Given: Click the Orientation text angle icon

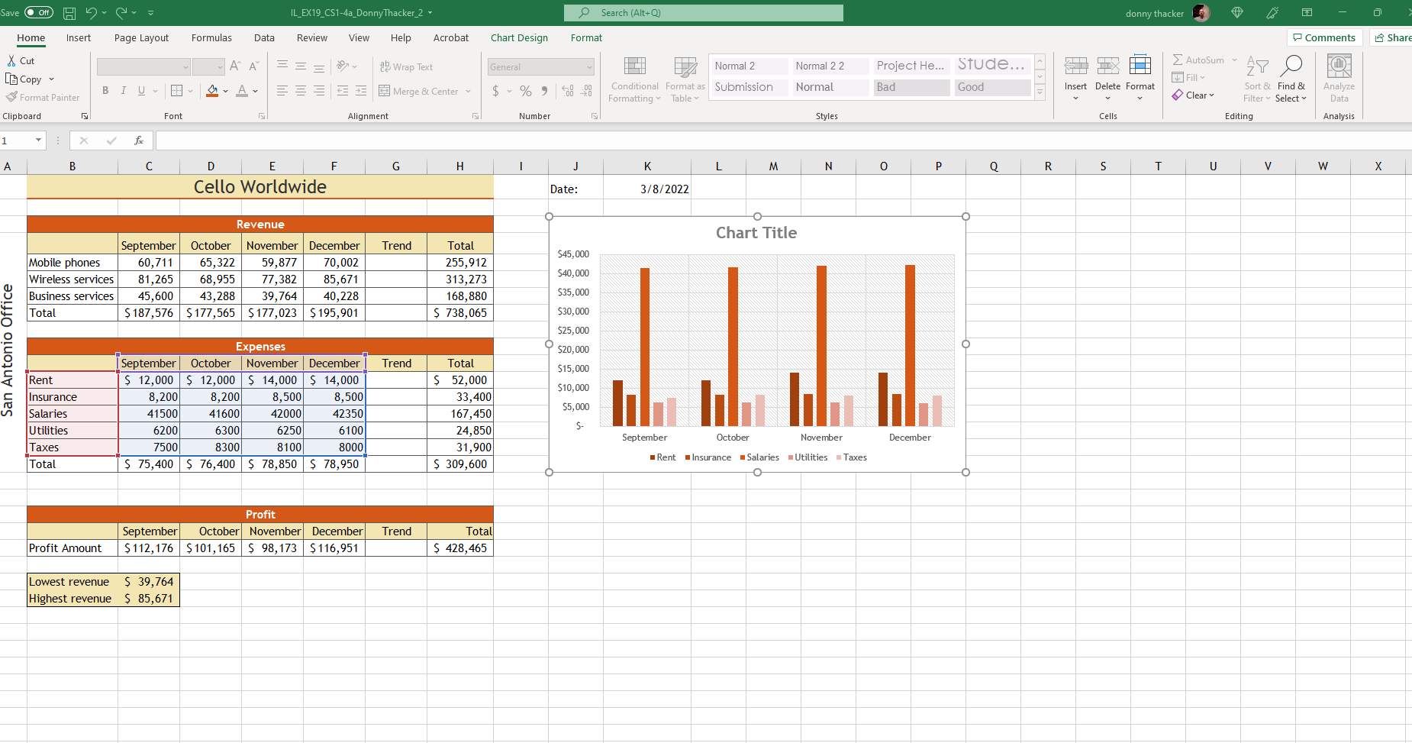Looking at the screenshot, I should click(343, 66).
